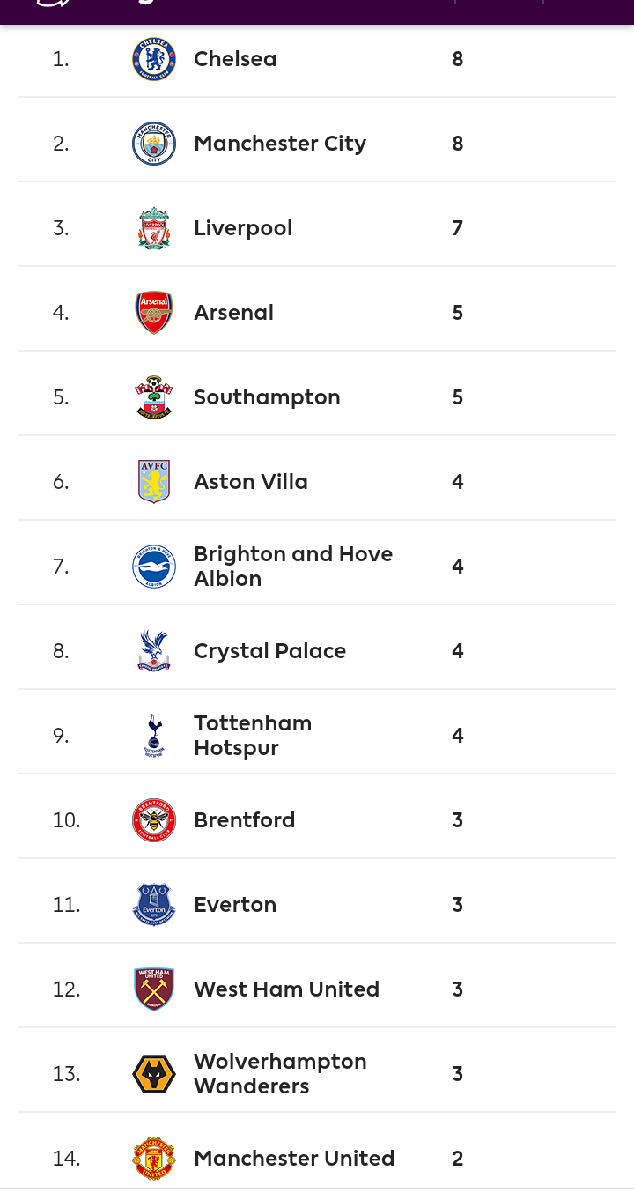Tap the West Ham hammers crest

(154, 989)
